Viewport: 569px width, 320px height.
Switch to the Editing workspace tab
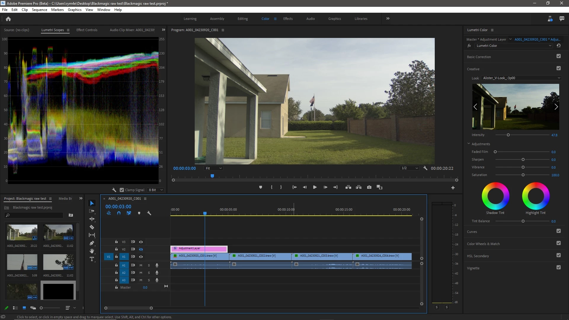coord(242,19)
